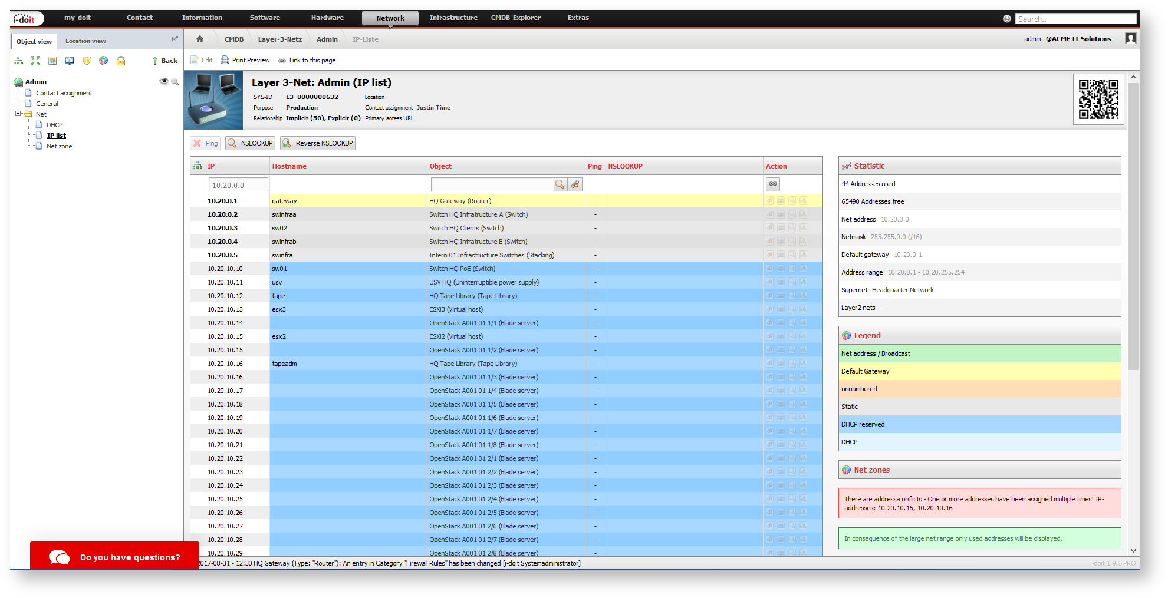Viewport: 1168px width, 598px height.
Task: Click the CMDB breadcrumb
Action: [233, 39]
